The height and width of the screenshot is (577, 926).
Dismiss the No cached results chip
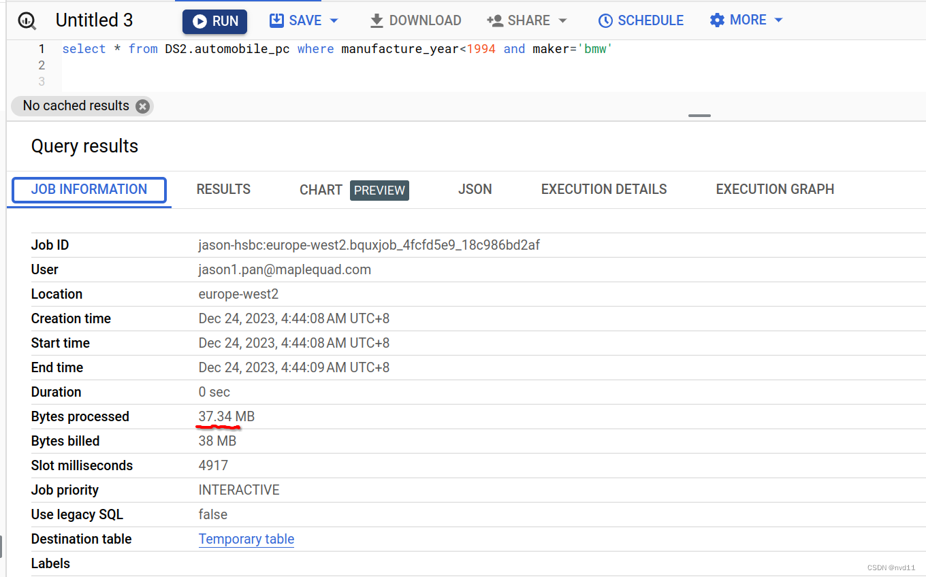click(x=142, y=106)
